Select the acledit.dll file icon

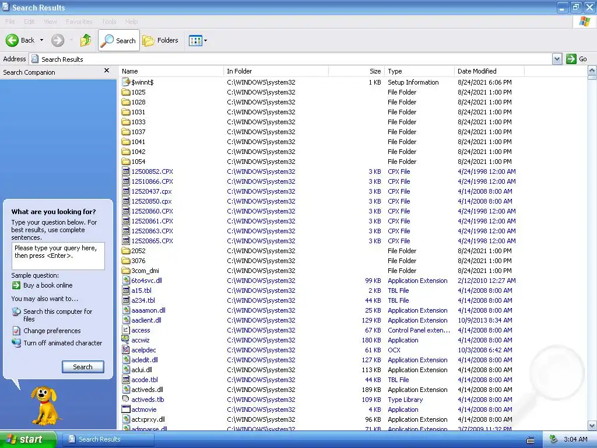point(126,359)
